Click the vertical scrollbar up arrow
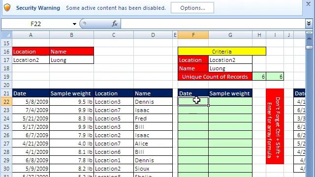Viewport: 315px width, 177px height. pos(309,38)
